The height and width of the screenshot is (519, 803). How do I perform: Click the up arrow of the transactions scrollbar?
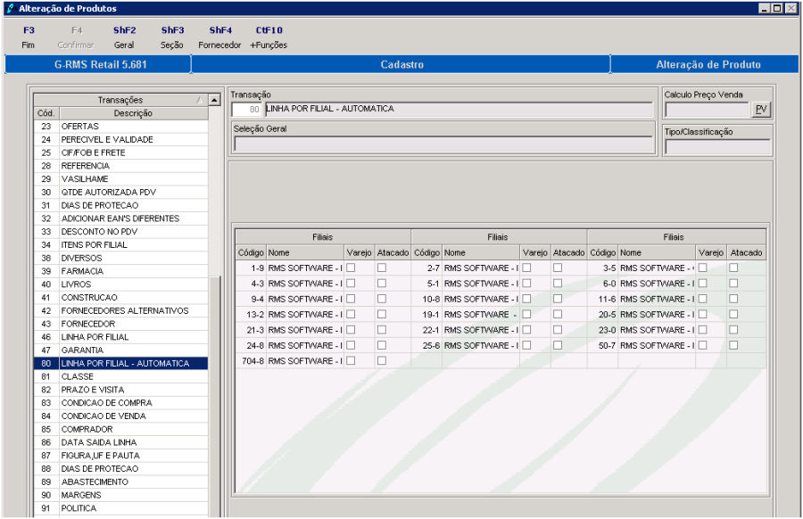pos(213,99)
